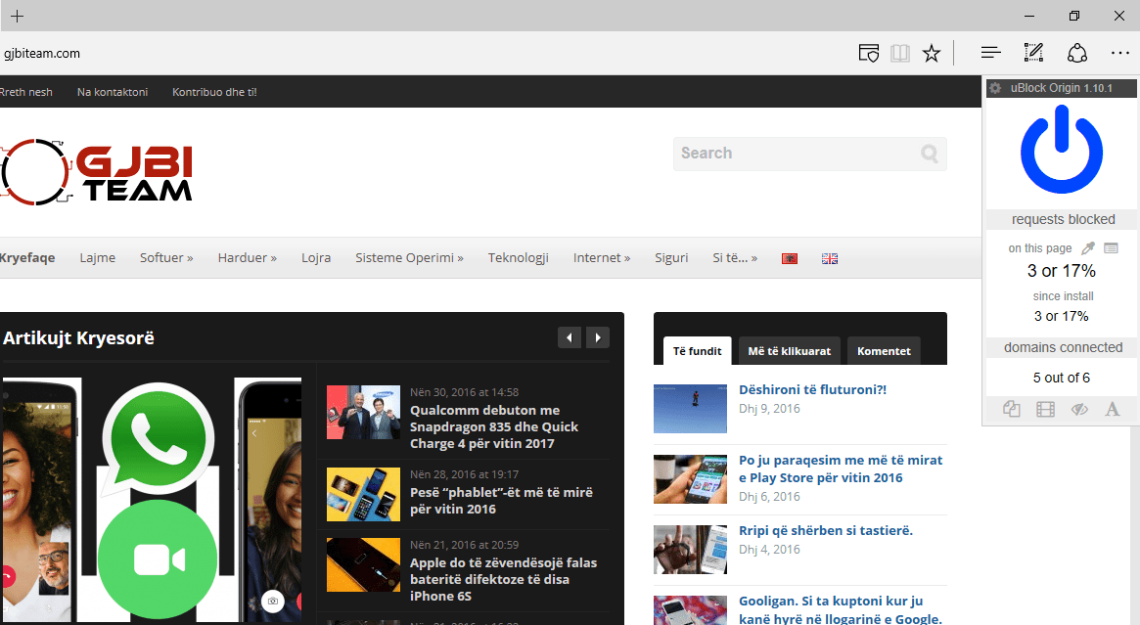Toggle uBlock's block remote fonts icon
The width and height of the screenshot is (1140, 625).
point(1112,409)
